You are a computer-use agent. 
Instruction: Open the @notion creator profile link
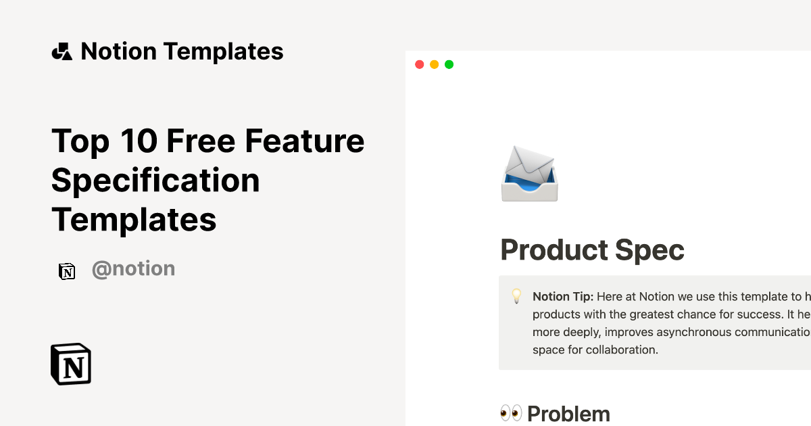(133, 268)
